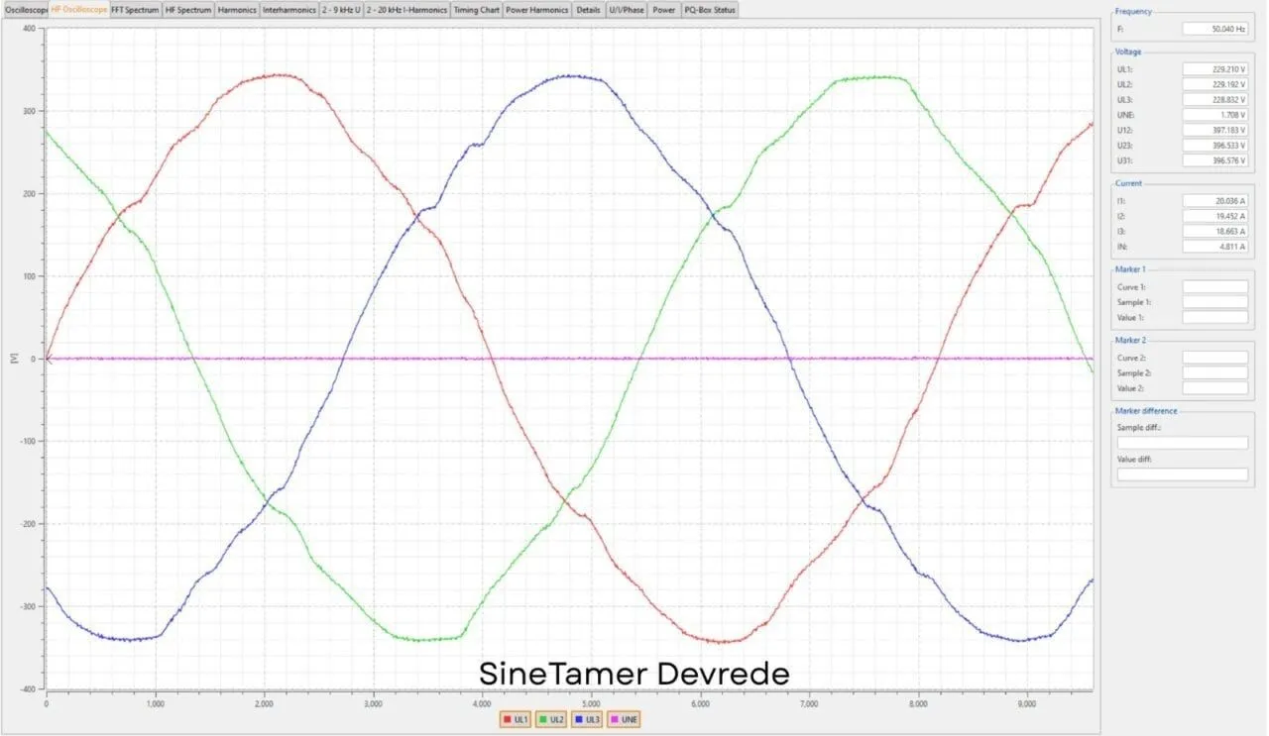1269x736 pixels.
Task: Open the FFT Spectrum tab
Action: pos(135,10)
